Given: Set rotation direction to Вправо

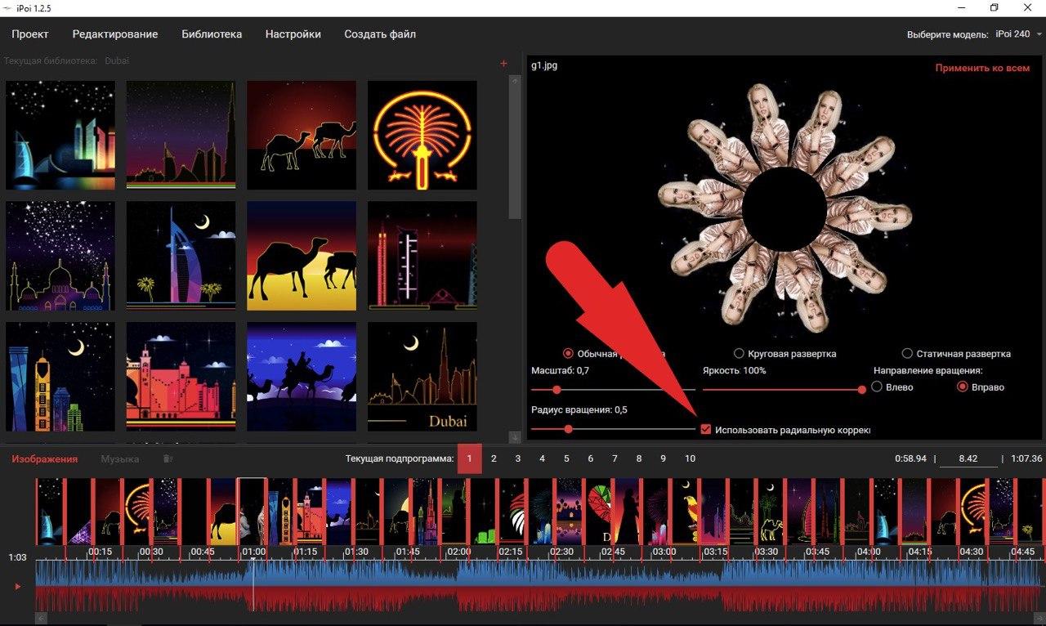Looking at the screenshot, I should (x=963, y=387).
